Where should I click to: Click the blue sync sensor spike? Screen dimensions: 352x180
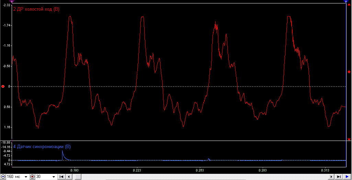pyautogui.click(x=63, y=155)
